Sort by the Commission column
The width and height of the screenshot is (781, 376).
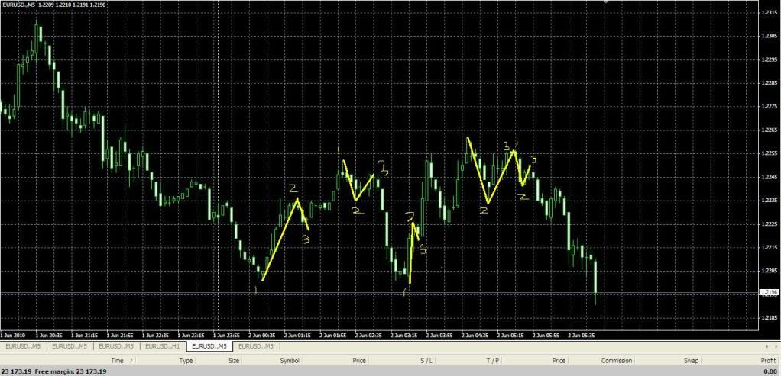pyautogui.click(x=617, y=360)
